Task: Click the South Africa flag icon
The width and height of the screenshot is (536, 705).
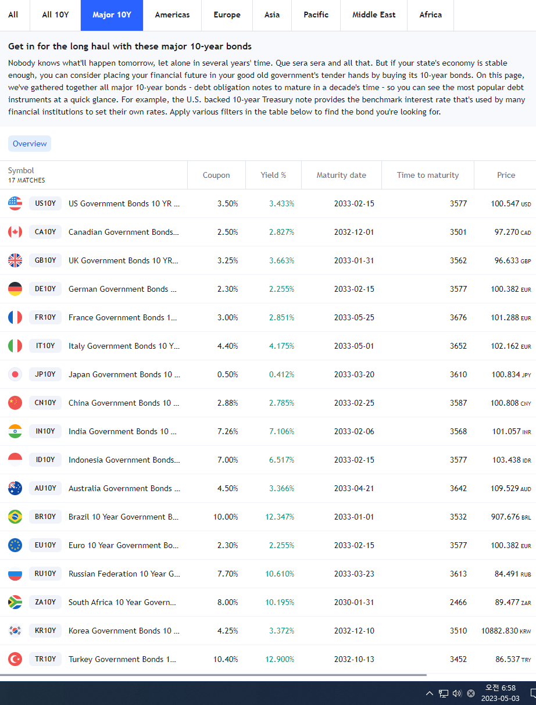Action: [x=15, y=602]
